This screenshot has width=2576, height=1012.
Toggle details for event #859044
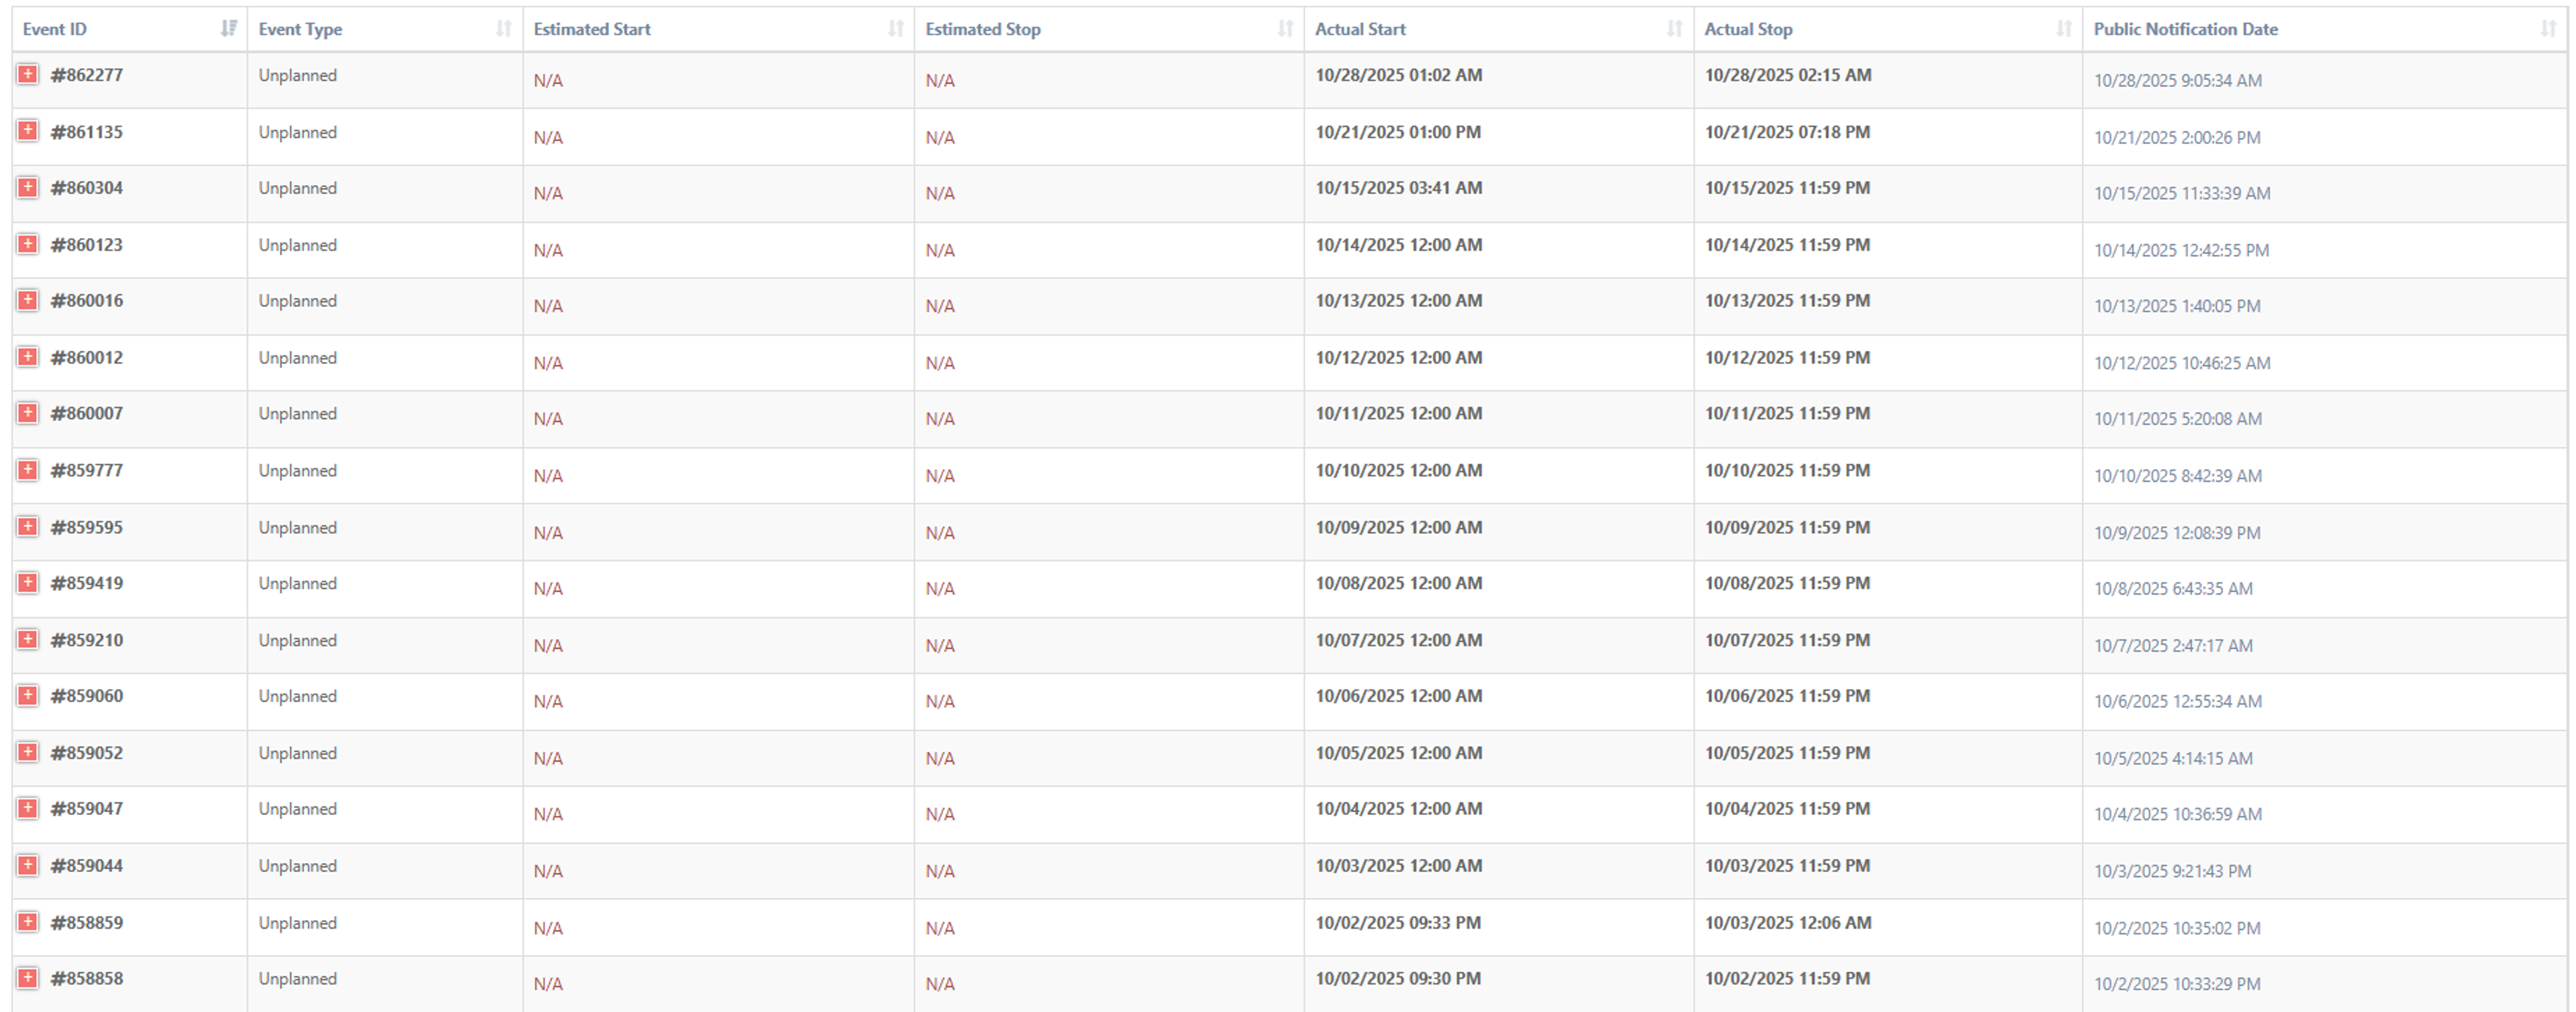click(28, 865)
